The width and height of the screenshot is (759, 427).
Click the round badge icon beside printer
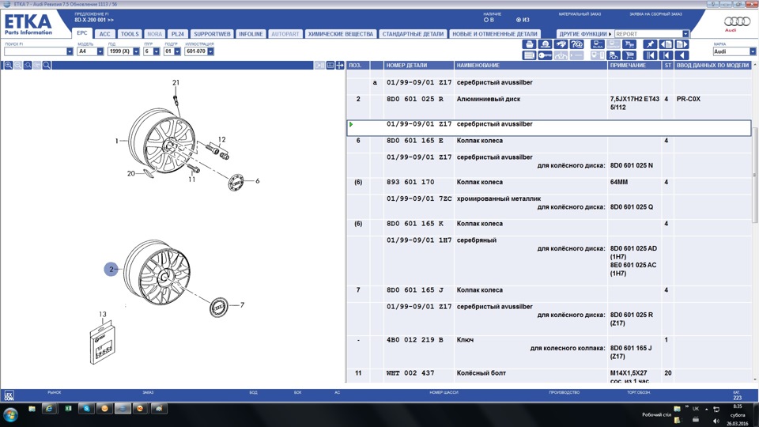click(545, 44)
